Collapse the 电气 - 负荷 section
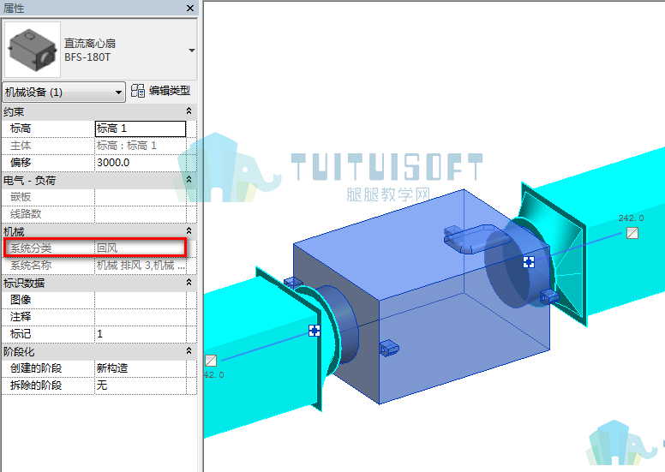This screenshot has width=665, height=472. (189, 180)
